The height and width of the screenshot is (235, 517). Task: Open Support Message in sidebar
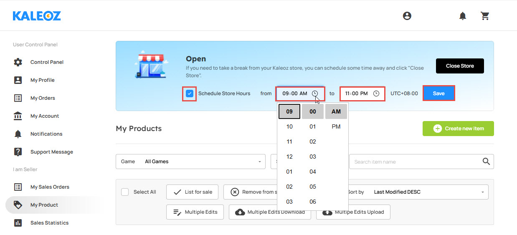(x=52, y=152)
